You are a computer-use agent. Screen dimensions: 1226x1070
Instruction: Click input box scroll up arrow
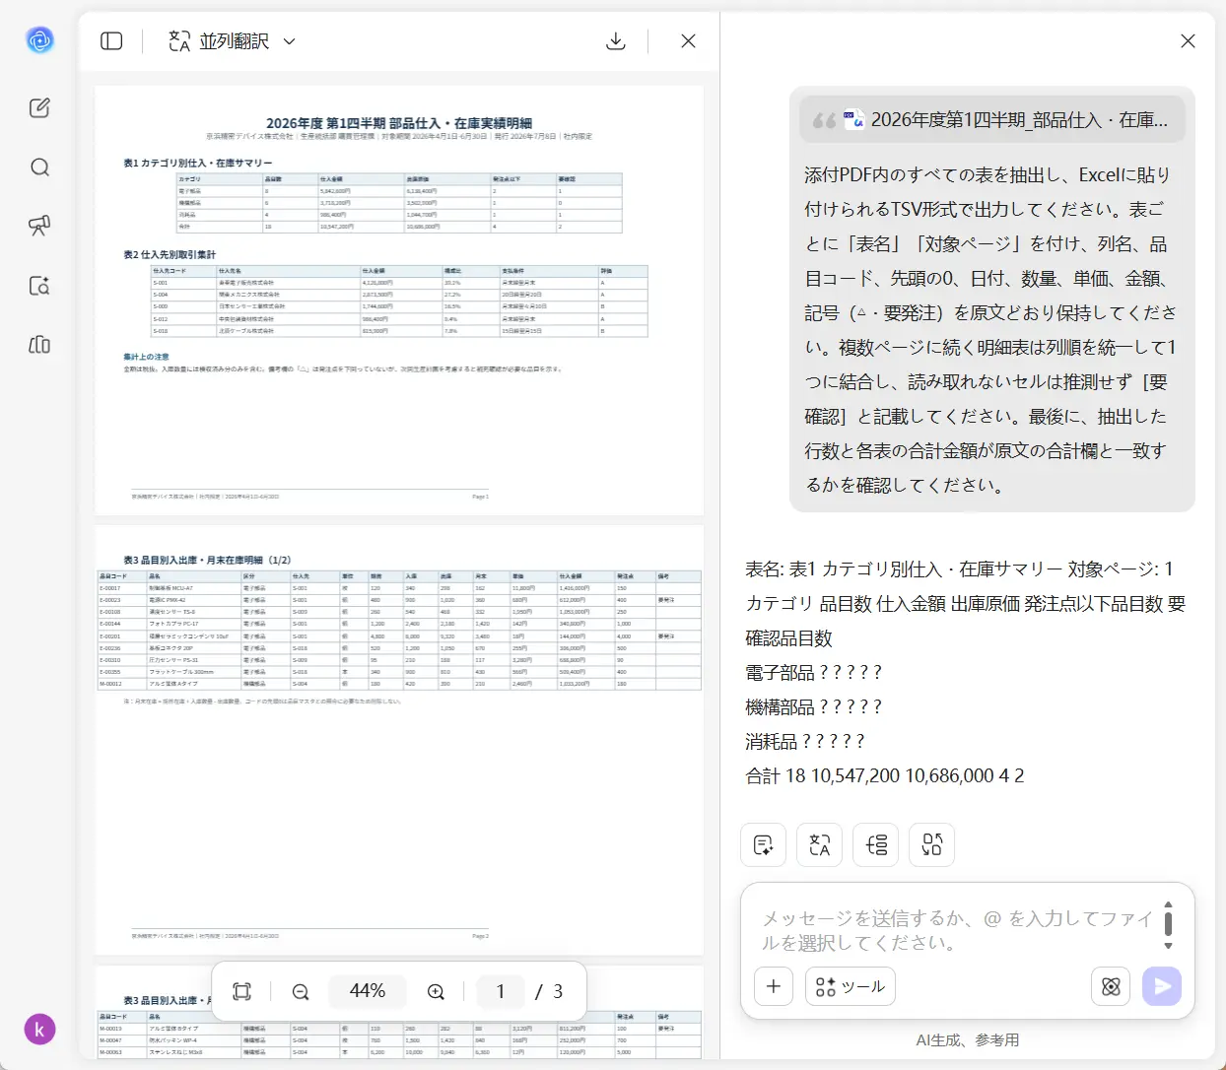(1168, 904)
